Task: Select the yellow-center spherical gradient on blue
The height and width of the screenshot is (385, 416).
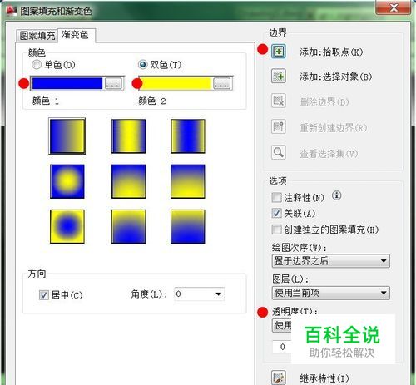Action: pyautogui.click(x=67, y=181)
